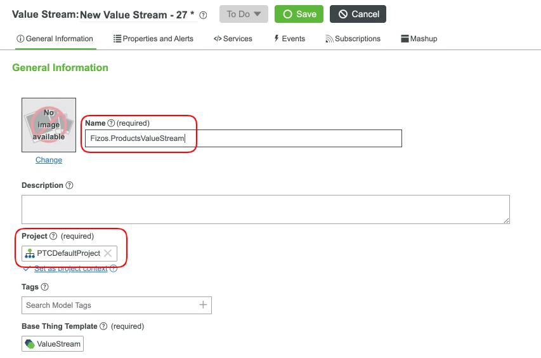Click the Description textarea resize handle
This screenshot has width=541, height=358.
(506, 220)
